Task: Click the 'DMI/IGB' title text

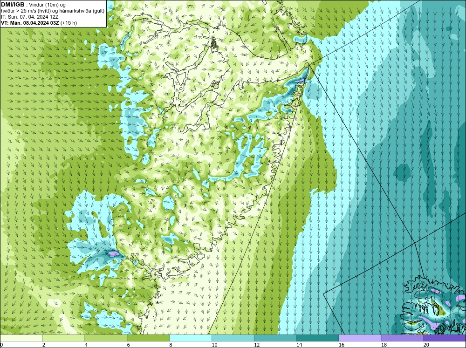Action: [13, 5]
